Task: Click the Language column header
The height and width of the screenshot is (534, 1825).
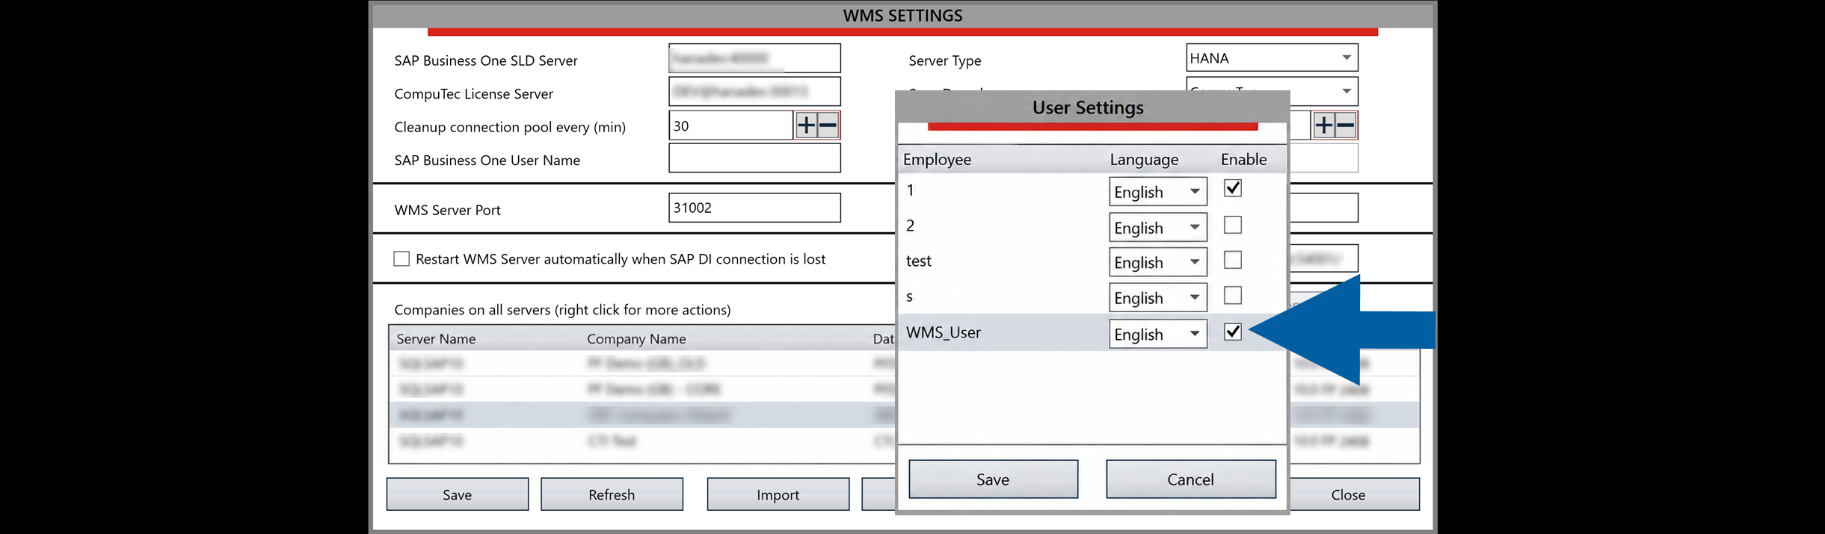Action: pos(1144,159)
